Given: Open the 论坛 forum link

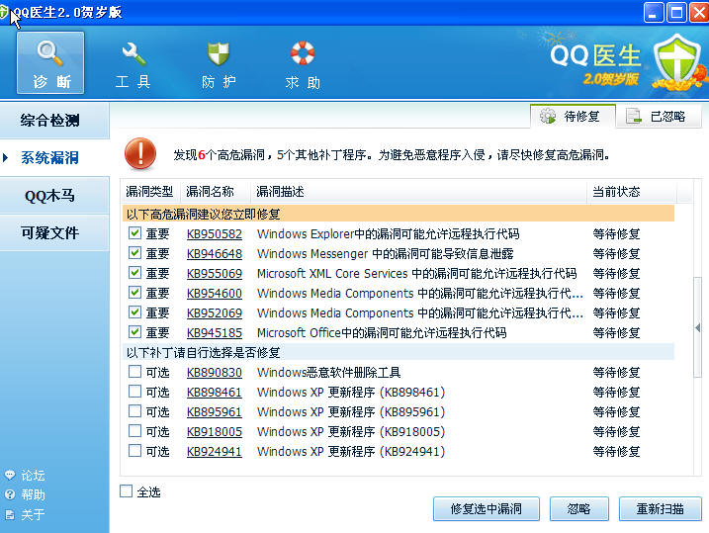Looking at the screenshot, I should pyautogui.click(x=33, y=475).
